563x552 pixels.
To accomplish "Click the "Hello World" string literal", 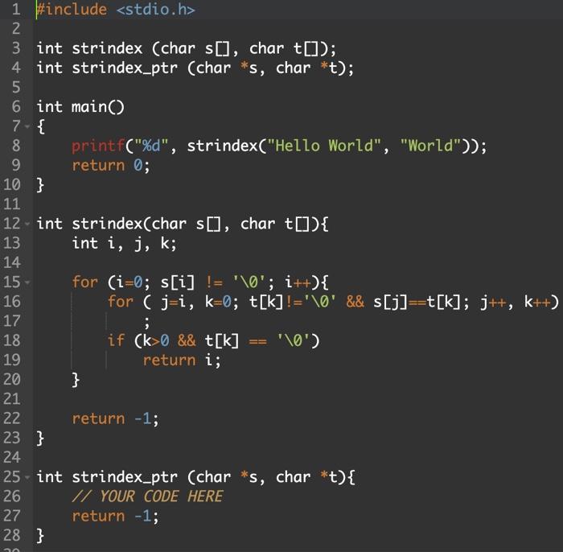I will [x=324, y=146].
